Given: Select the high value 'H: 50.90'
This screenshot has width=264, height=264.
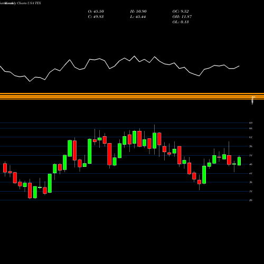Looking at the screenshot, I should coord(138,12).
